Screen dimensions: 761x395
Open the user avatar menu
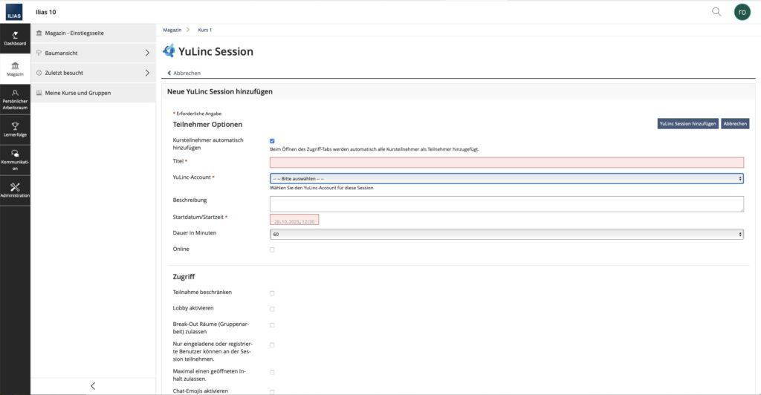click(x=742, y=12)
